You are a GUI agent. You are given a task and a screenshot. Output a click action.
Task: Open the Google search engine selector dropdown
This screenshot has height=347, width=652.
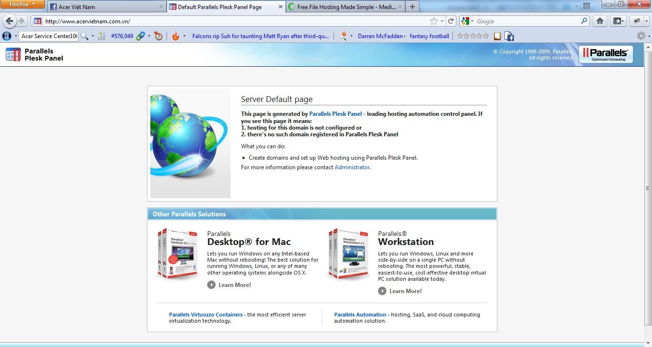click(472, 21)
